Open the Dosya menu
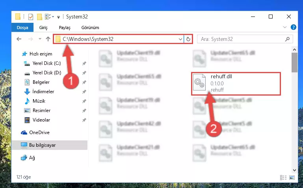 [22, 28]
